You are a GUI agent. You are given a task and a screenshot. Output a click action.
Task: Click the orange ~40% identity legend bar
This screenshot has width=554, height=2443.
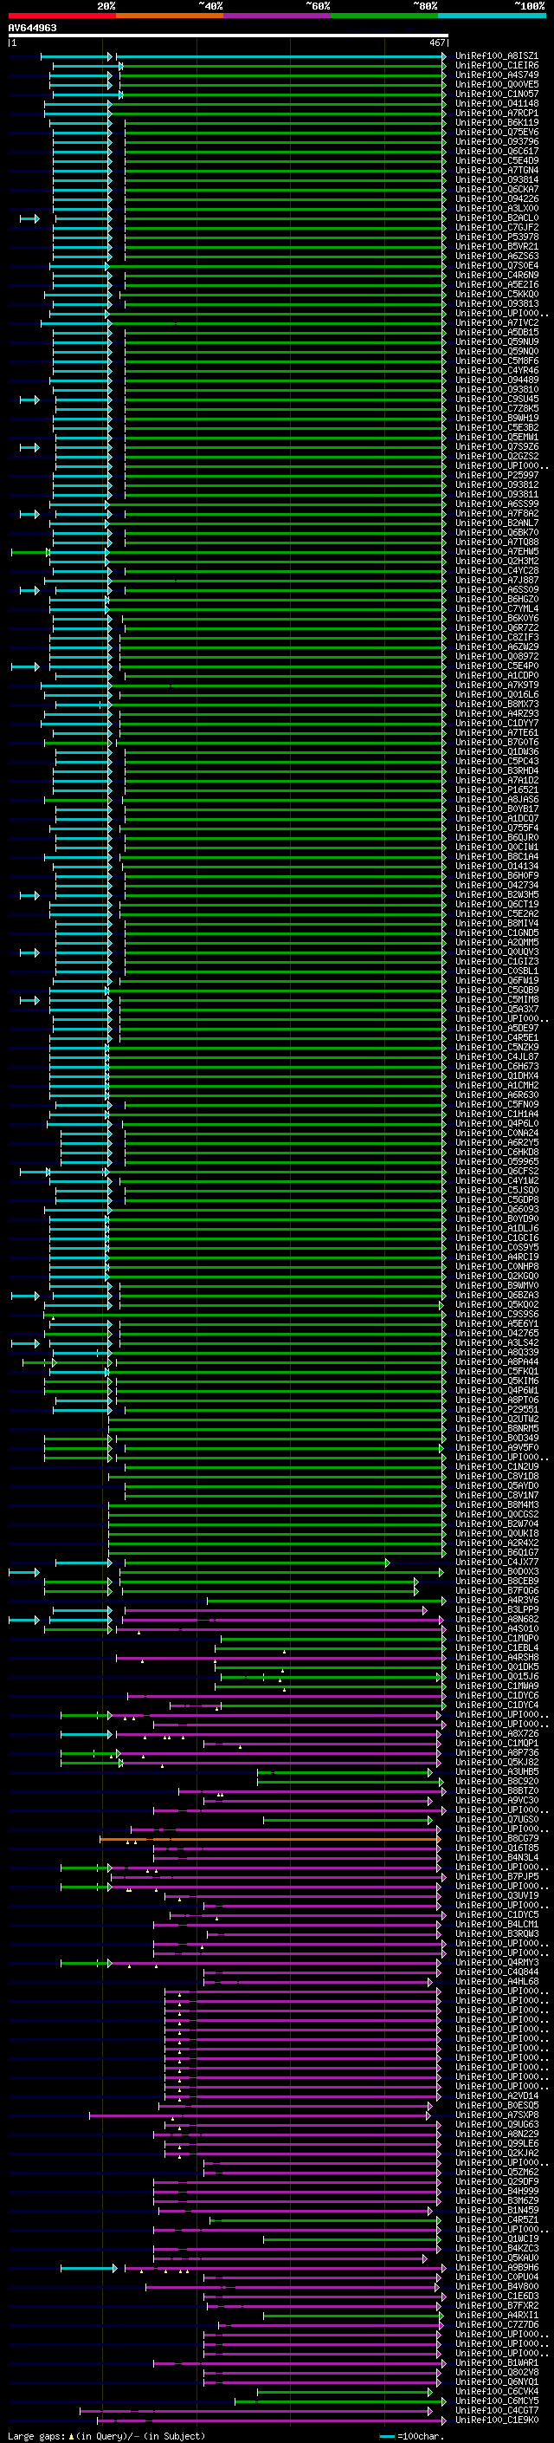pos(170,16)
